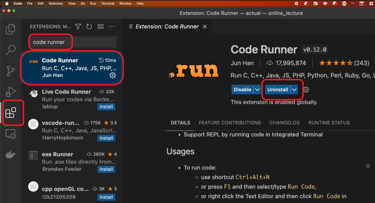
Task: Open the Source Control view
Action: pos(11,71)
